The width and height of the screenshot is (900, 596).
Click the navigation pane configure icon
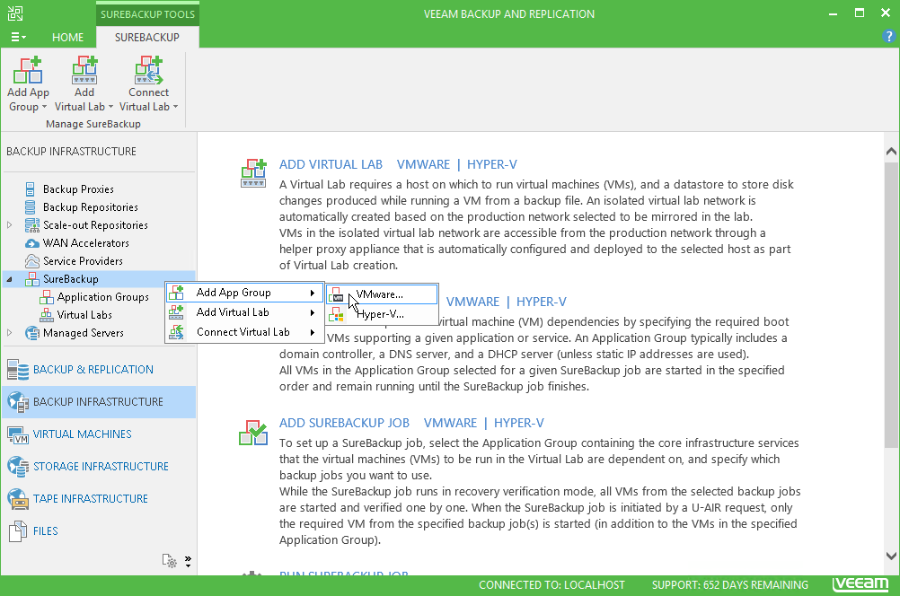(170, 560)
